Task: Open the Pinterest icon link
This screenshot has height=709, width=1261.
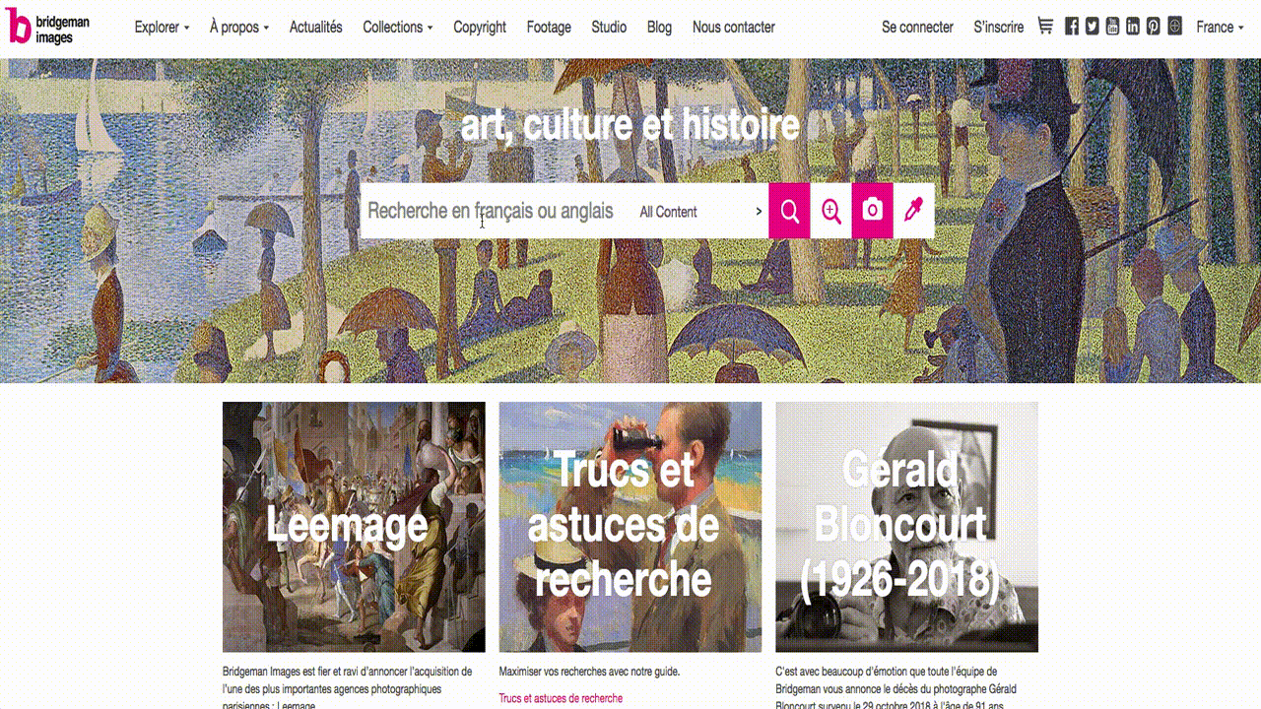Action: click(x=1153, y=27)
